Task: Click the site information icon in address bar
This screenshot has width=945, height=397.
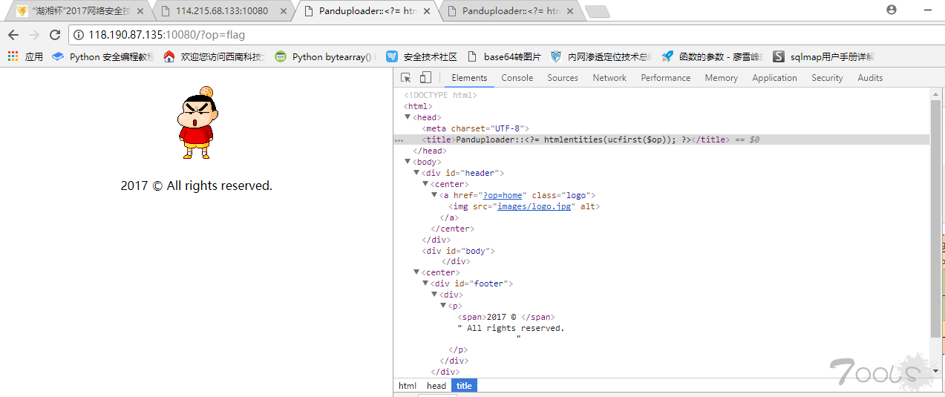Action: [79, 35]
